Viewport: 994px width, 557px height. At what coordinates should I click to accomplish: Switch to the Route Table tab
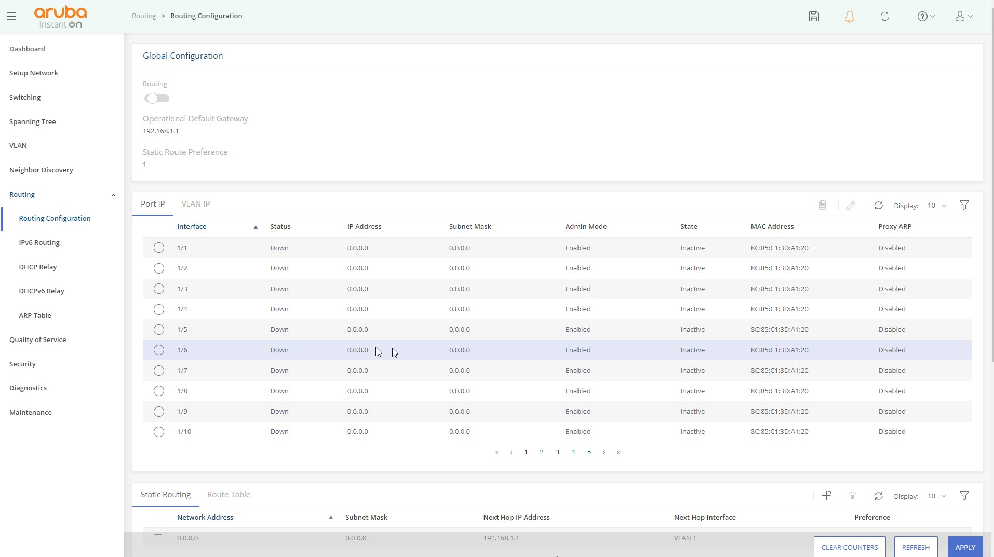[x=229, y=495]
